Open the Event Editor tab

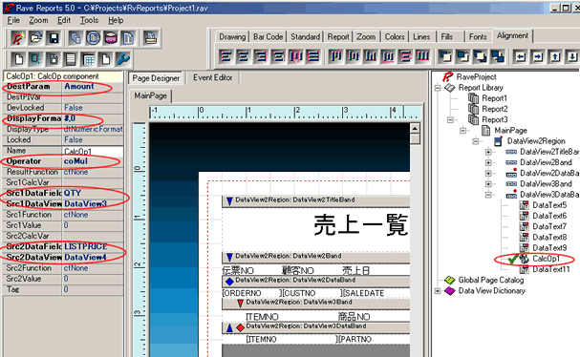pyautogui.click(x=213, y=77)
